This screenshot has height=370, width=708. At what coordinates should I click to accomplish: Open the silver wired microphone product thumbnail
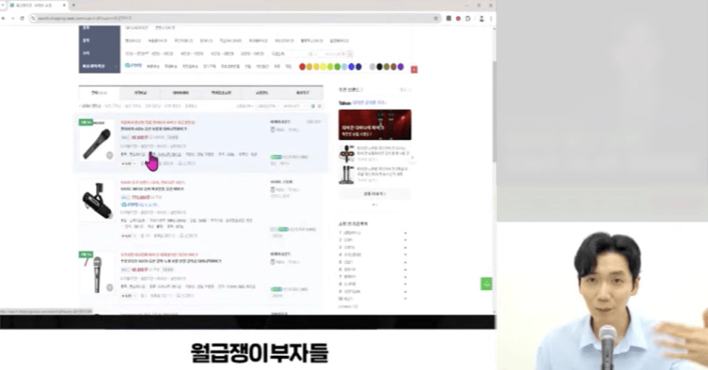pos(97,273)
